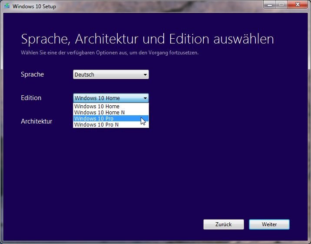Screen dimensions: 311x244
Task: Go back with the Zurück button
Action: 224,224
